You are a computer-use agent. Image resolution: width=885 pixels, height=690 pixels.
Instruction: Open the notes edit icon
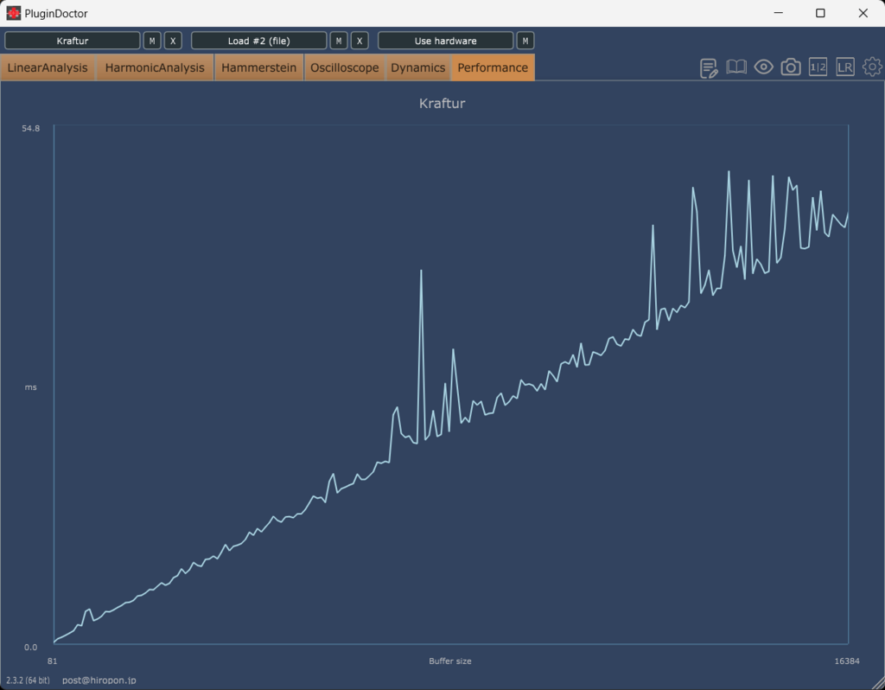pos(709,67)
